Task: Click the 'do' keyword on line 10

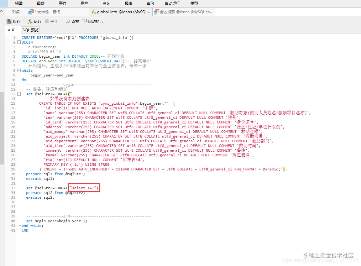Action: 24,80
